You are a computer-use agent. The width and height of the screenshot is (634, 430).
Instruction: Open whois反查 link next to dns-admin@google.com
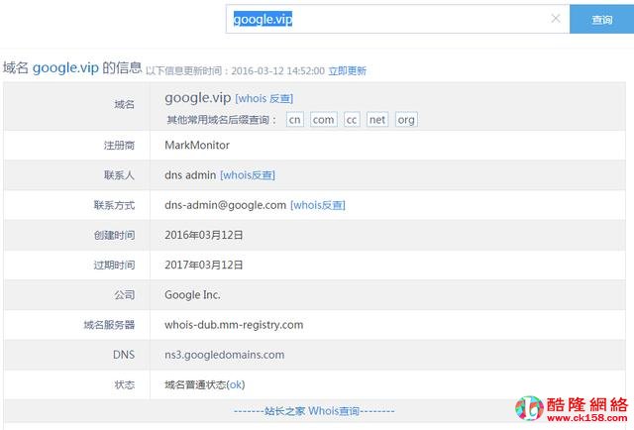click(318, 205)
